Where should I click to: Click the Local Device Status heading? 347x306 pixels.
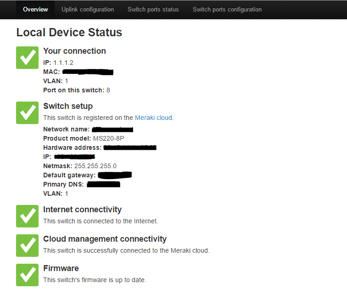[69, 33]
